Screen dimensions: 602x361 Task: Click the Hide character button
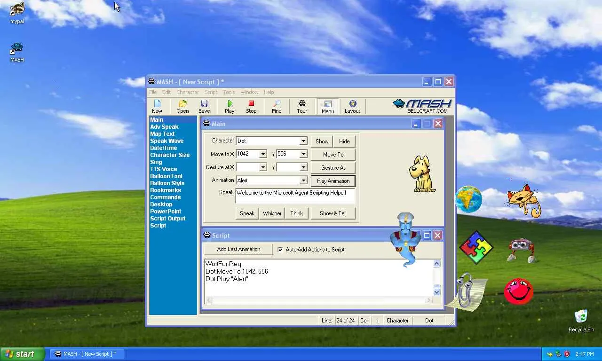point(344,141)
